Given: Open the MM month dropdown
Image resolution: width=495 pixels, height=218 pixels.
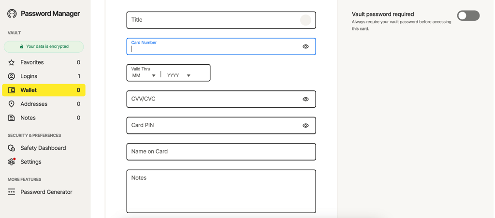Looking at the screenshot, I should [144, 75].
